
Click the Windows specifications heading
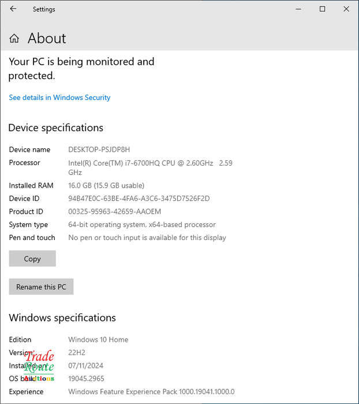click(x=62, y=317)
